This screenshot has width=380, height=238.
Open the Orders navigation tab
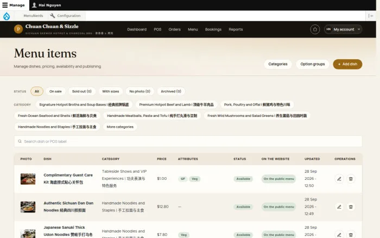tap(174, 29)
